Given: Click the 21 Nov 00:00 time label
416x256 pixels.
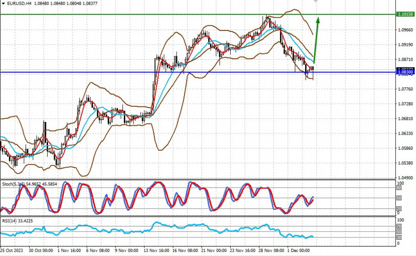Looking at the screenshot, I should click(x=214, y=250).
